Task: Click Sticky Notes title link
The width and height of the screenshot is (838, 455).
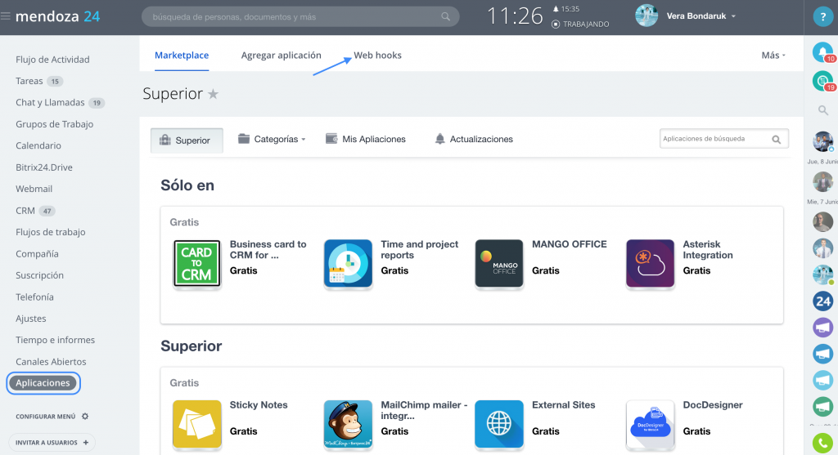Action: click(x=259, y=405)
